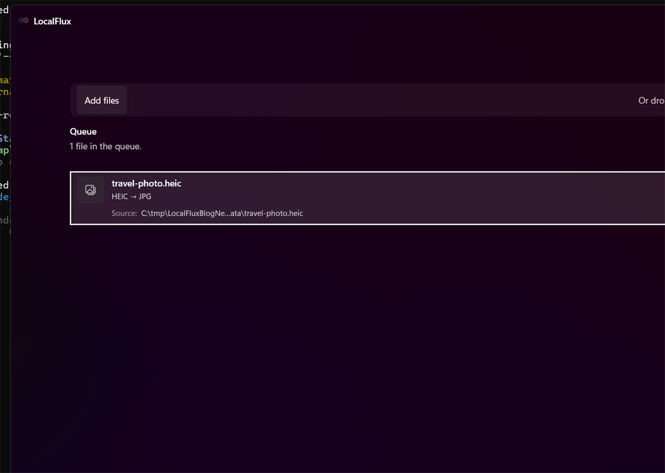665x473 pixels.
Task: Click the Source: label in the queue item
Action: tap(124, 213)
